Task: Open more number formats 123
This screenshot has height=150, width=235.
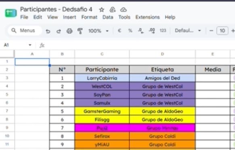Action: (x=163, y=31)
